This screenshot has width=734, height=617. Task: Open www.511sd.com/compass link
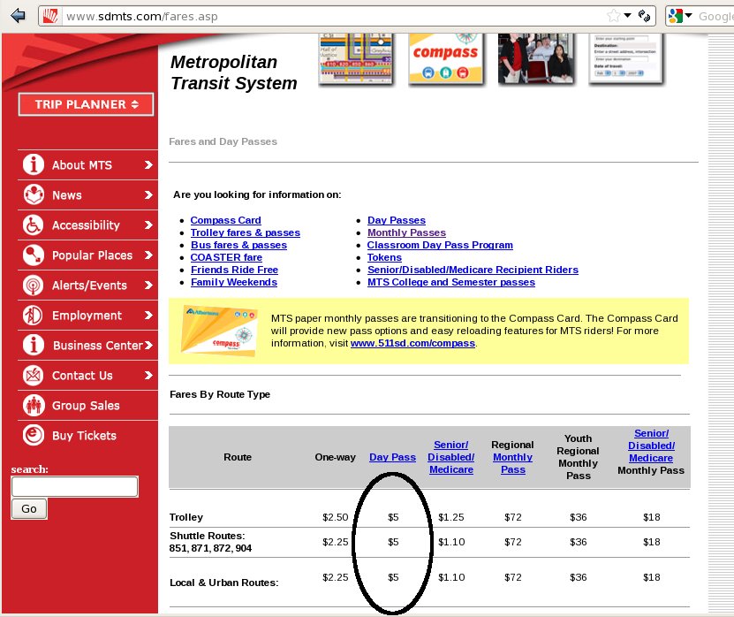point(412,343)
